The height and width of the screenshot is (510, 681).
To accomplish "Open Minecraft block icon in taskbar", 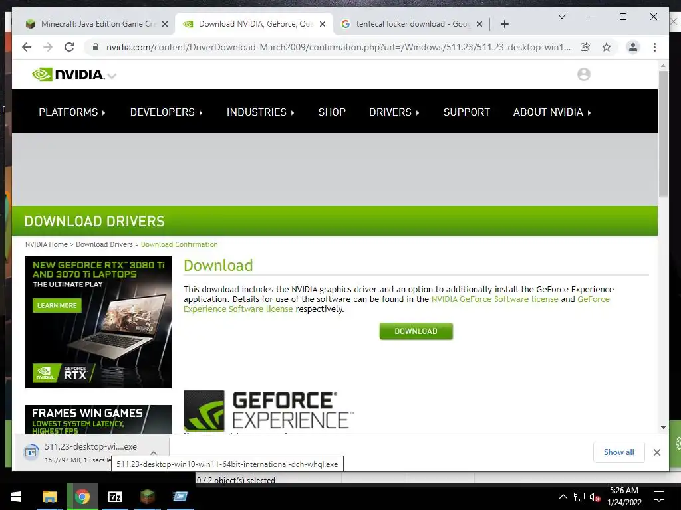I will [147, 497].
